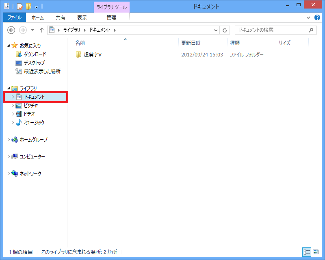The image size is (325, 260).
Task: Open the quick access toolbar customize dropdown
Action: (36, 6)
